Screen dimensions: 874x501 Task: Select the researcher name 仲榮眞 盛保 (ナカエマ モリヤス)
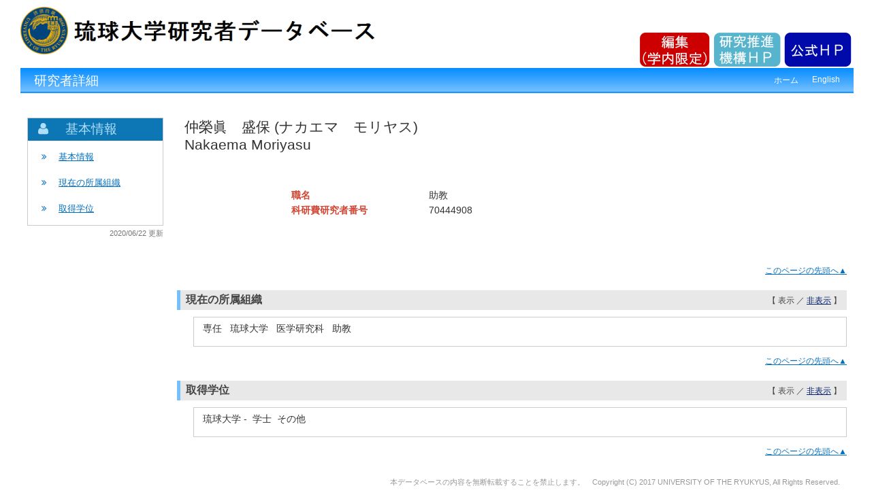pos(301,127)
